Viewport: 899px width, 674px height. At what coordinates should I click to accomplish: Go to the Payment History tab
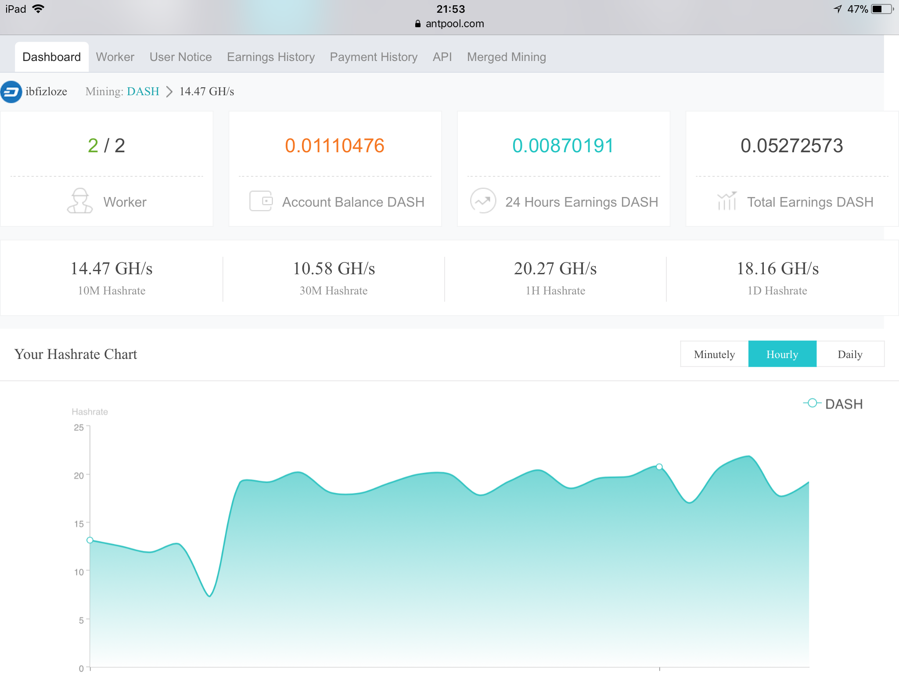(374, 57)
